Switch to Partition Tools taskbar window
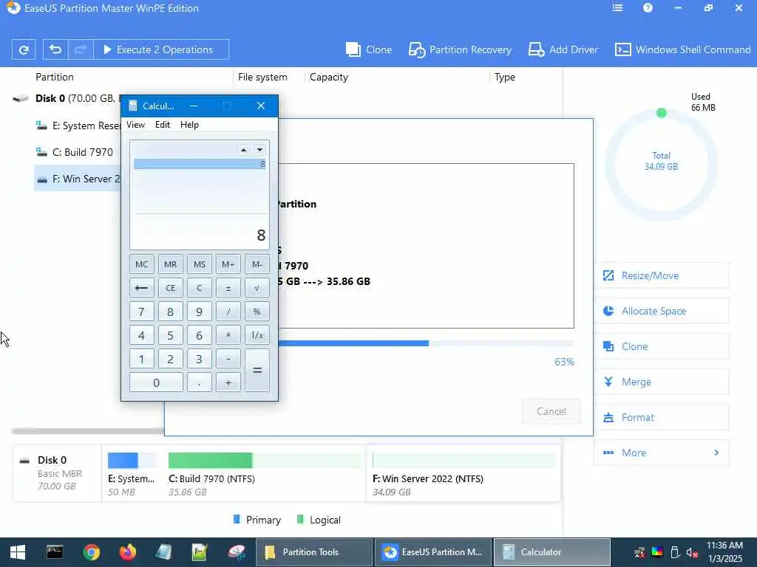The height and width of the screenshot is (567, 757). pos(313,552)
